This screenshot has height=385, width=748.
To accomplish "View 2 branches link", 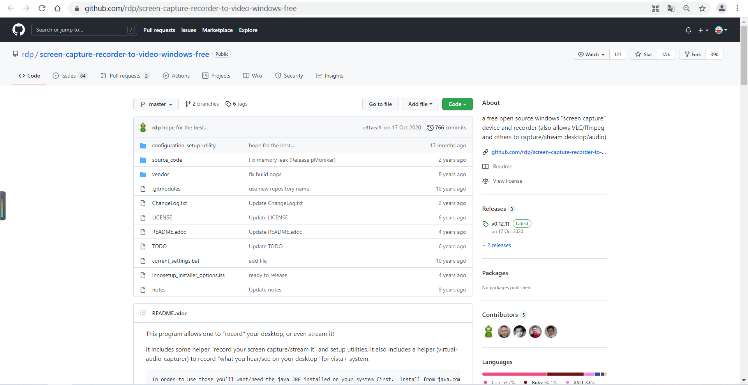I will tap(202, 104).
